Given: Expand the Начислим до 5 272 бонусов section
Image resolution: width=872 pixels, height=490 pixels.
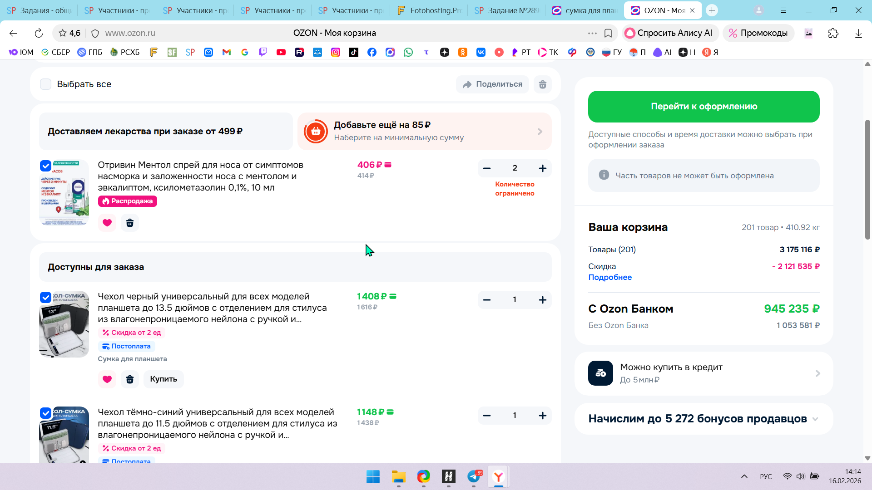Looking at the screenshot, I should pos(815,419).
